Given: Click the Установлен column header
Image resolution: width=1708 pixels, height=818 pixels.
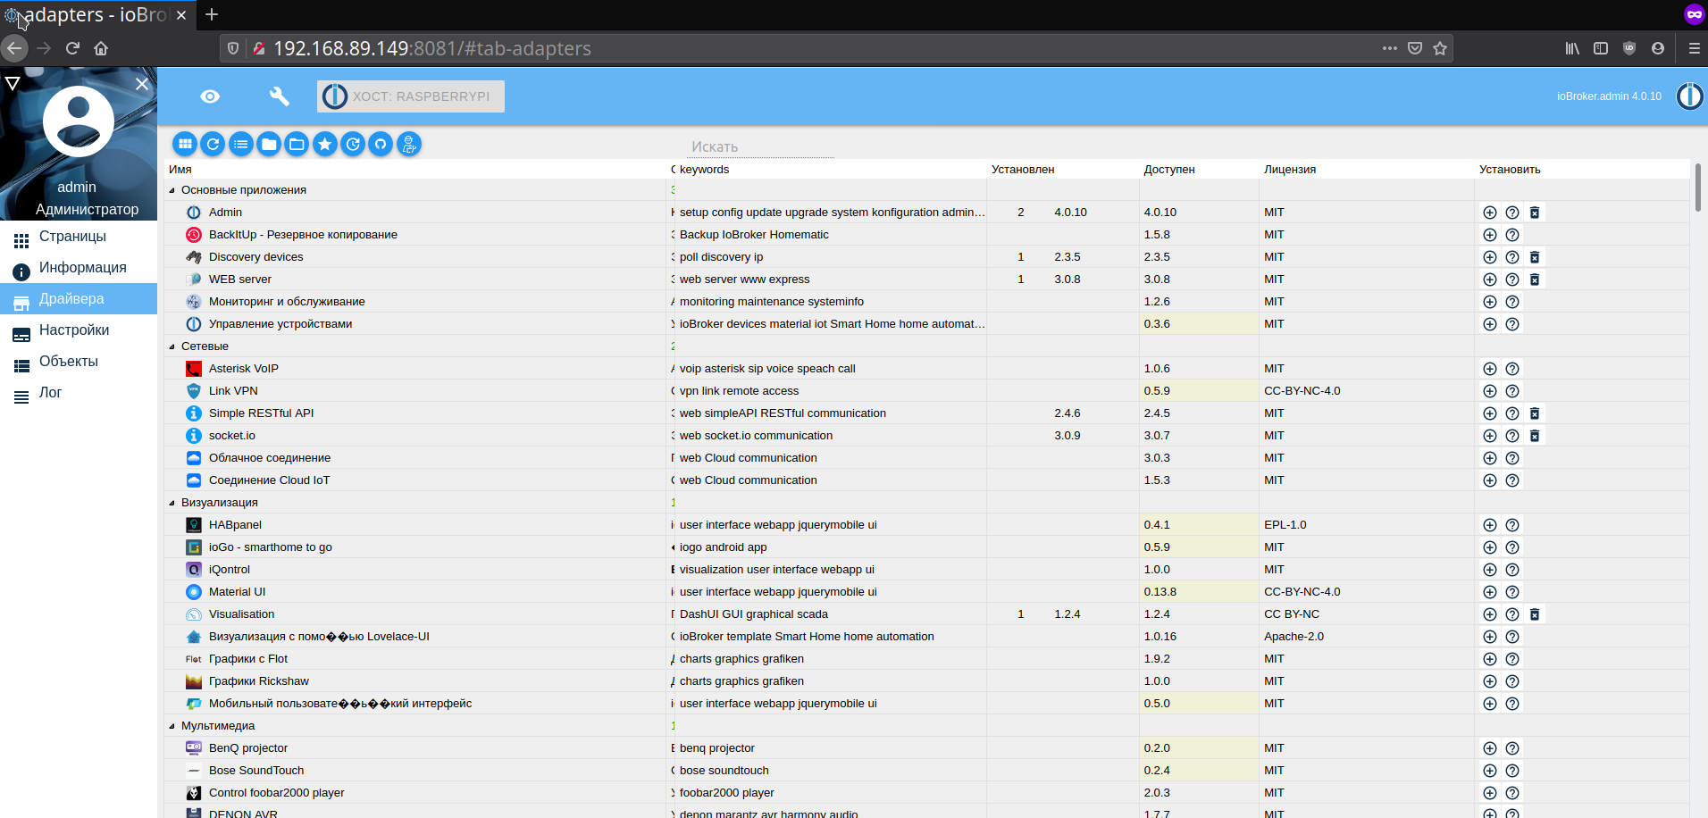Looking at the screenshot, I should [x=1023, y=170].
